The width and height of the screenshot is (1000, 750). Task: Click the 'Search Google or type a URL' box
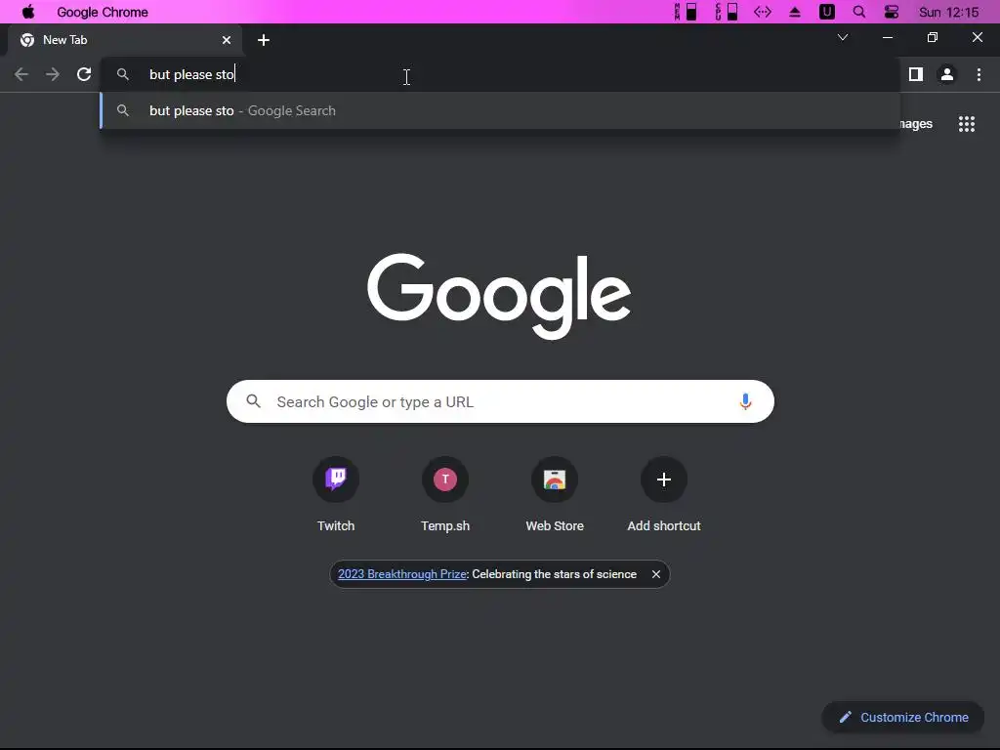tap(500, 401)
